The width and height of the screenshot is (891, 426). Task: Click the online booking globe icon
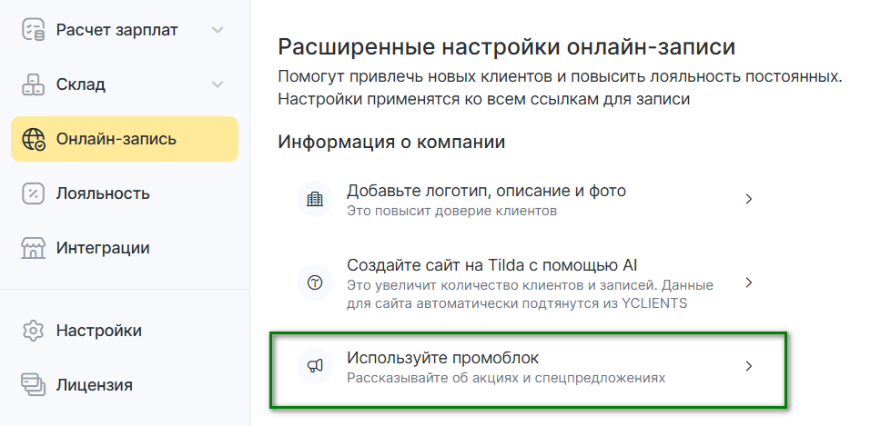(x=34, y=139)
